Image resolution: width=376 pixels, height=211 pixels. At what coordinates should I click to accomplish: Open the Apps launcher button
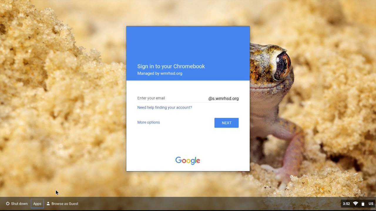click(x=37, y=204)
